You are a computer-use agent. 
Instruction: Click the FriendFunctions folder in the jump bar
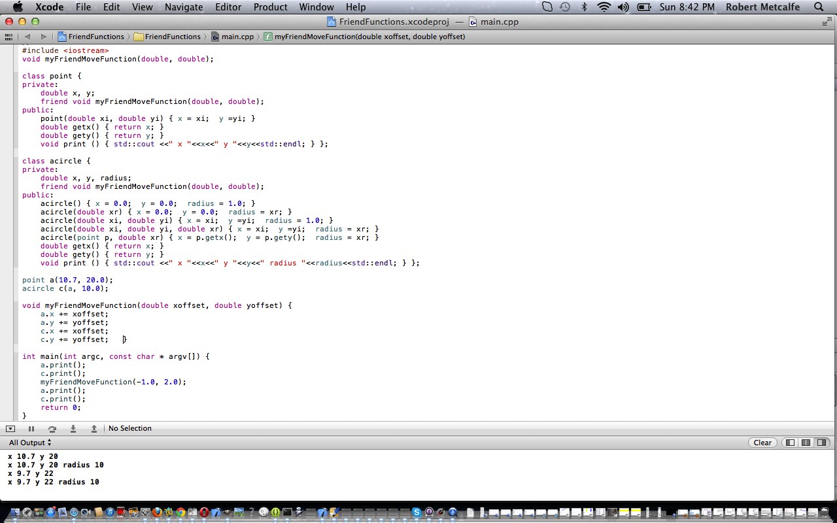point(167,37)
